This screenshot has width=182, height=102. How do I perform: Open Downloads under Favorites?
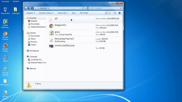point(35,24)
